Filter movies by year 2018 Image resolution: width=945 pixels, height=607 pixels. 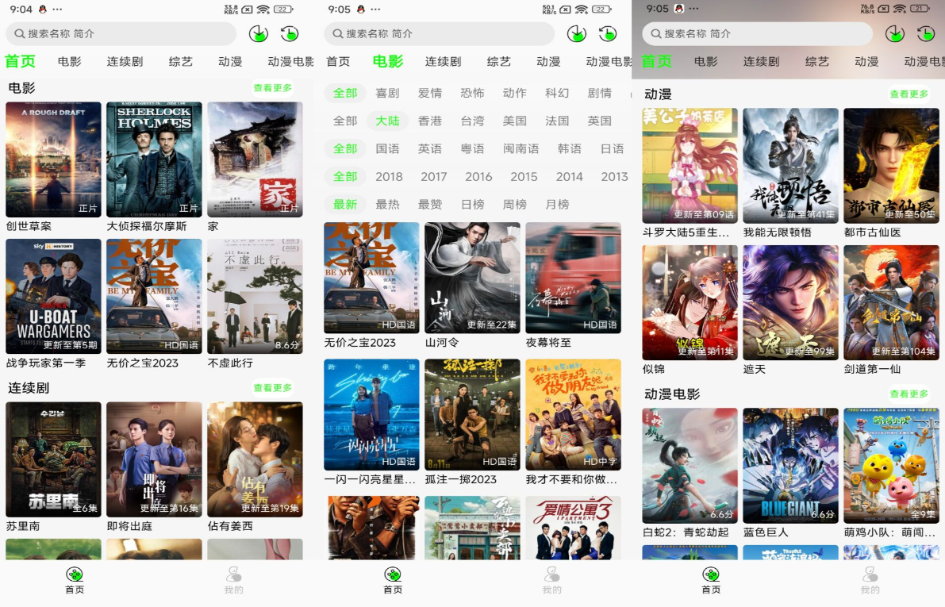tap(389, 176)
